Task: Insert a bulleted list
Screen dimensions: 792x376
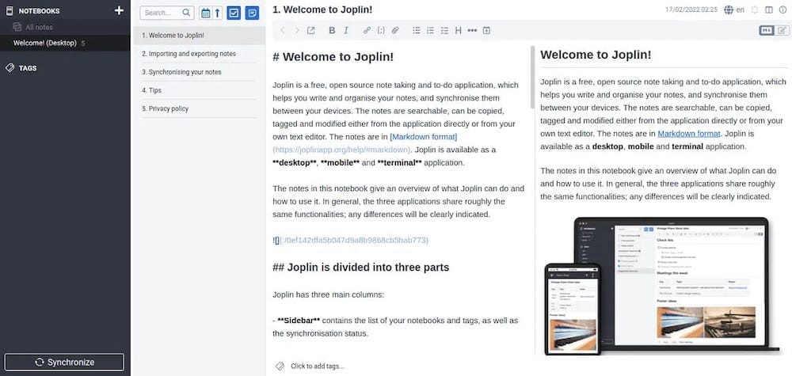Action: pos(417,30)
